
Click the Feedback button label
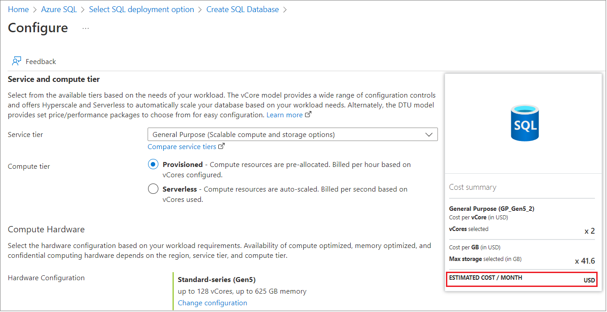click(41, 61)
